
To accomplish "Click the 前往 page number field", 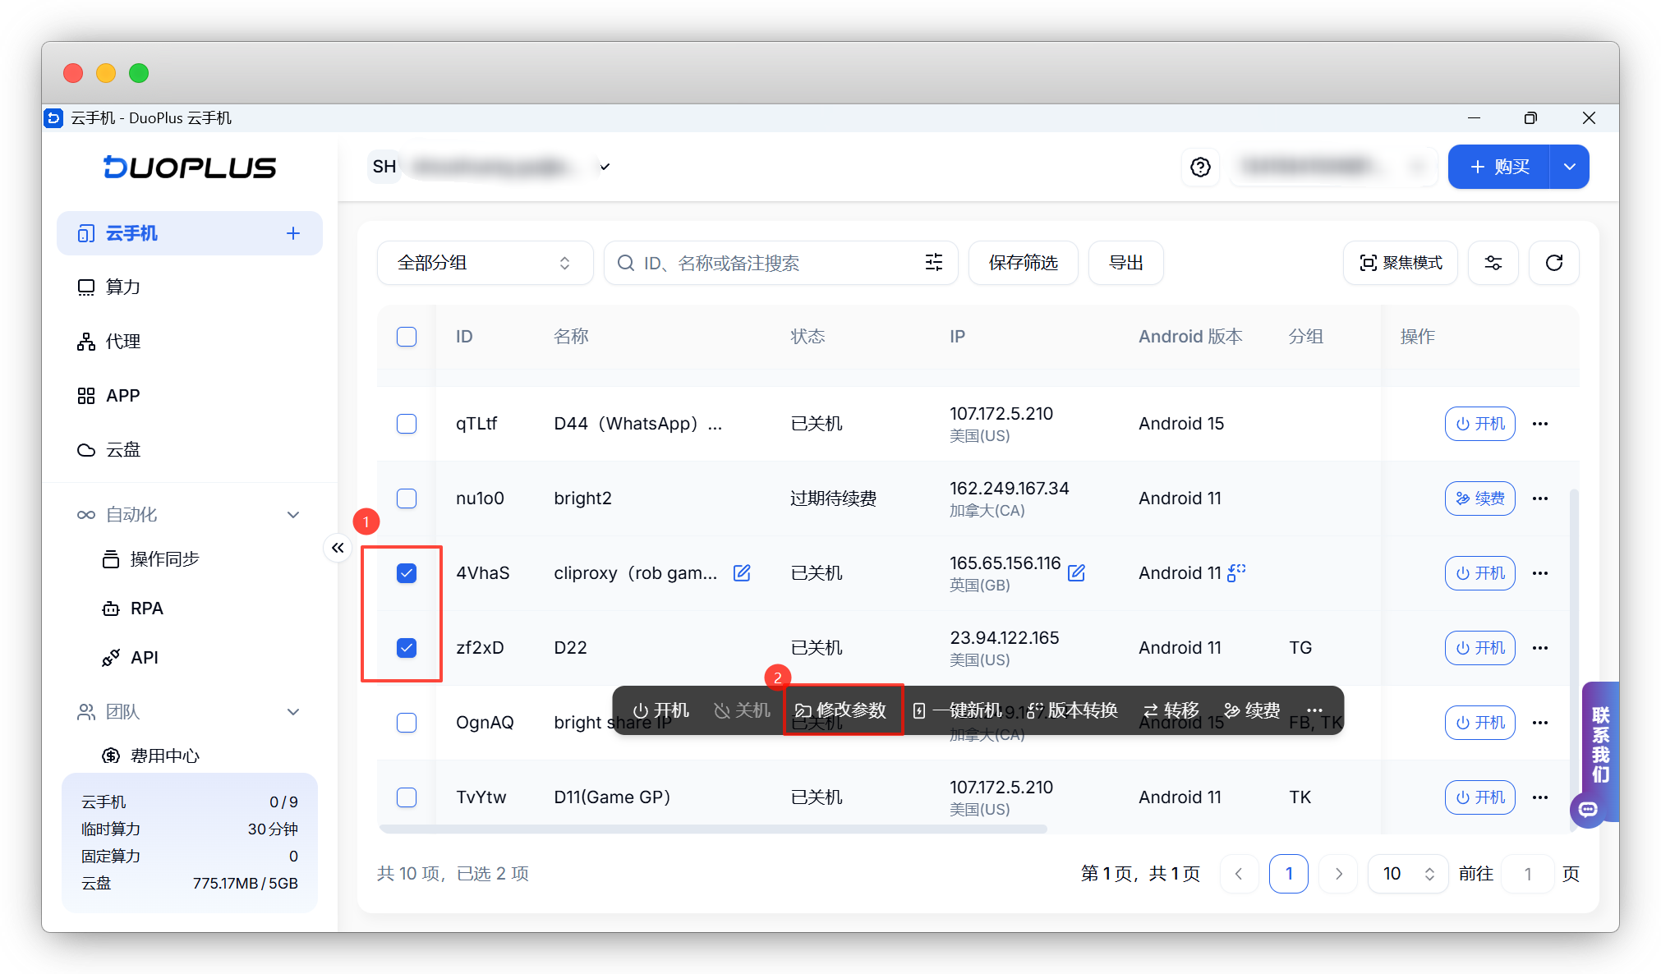I will (x=1527, y=874).
